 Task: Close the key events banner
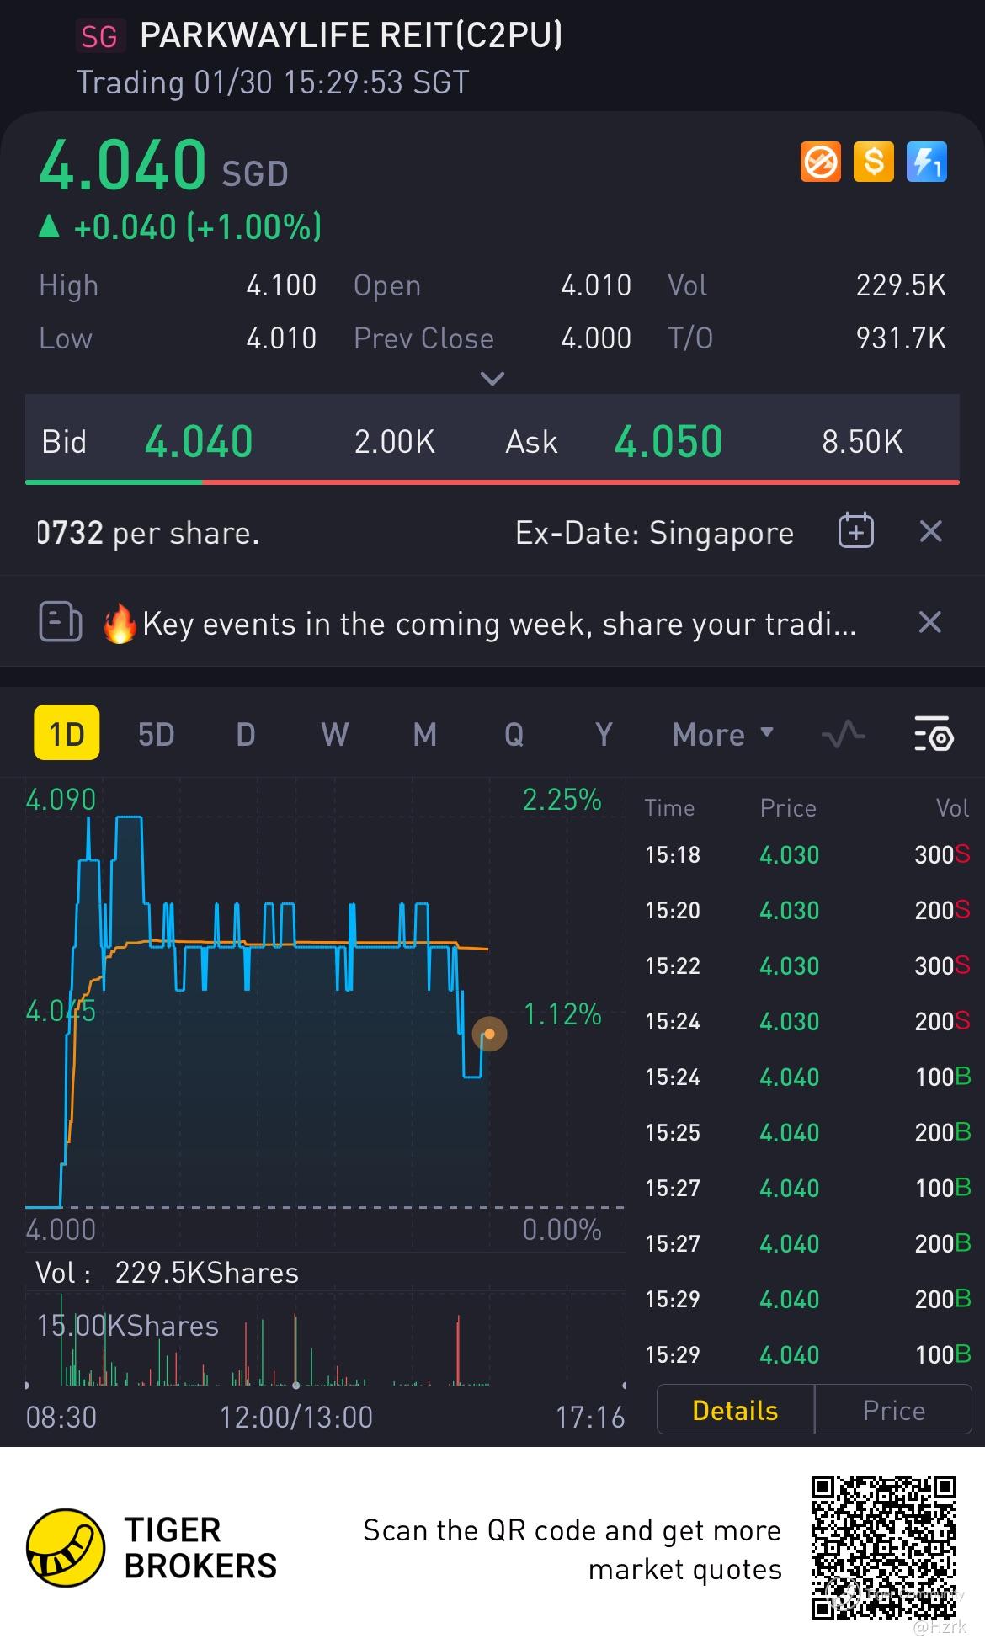[x=929, y=623]
